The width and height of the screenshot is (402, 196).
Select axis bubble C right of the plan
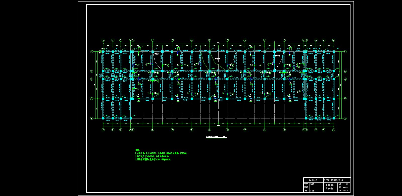click(345, 79)
